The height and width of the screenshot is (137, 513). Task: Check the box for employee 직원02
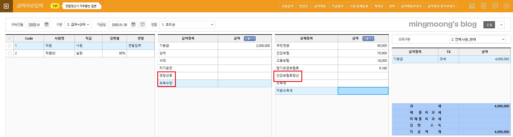[9, 53]
